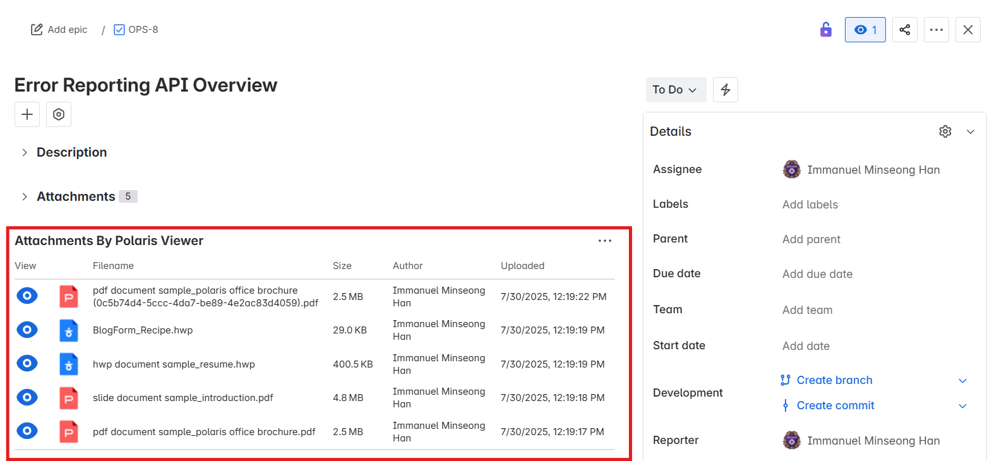Click the hwp document sample_resume.hwp filename
Screen dimensions: 999x461
(174, 364)
